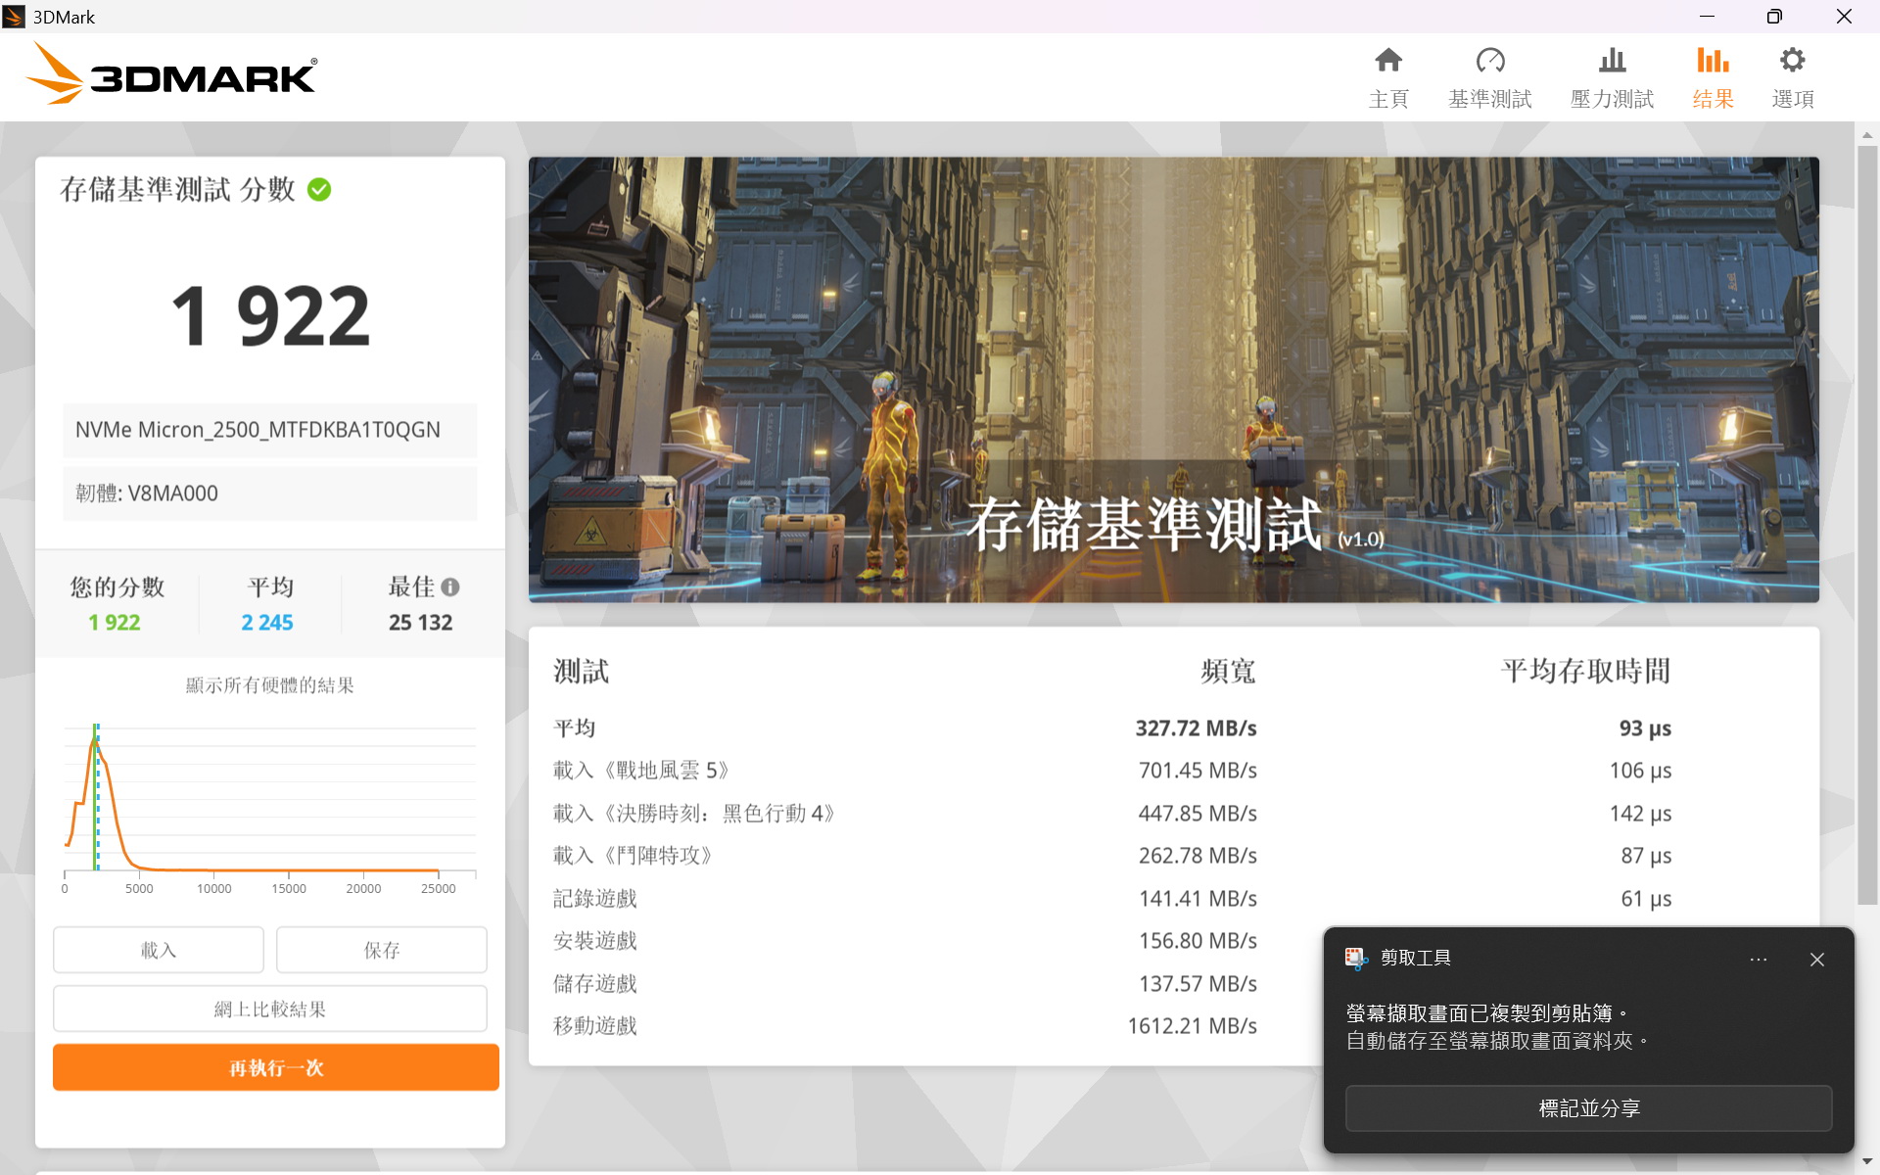Click the 標記並分享 button in notification
1880x1175 pixels.
pyautogui.click(x=1588, y=1108)
